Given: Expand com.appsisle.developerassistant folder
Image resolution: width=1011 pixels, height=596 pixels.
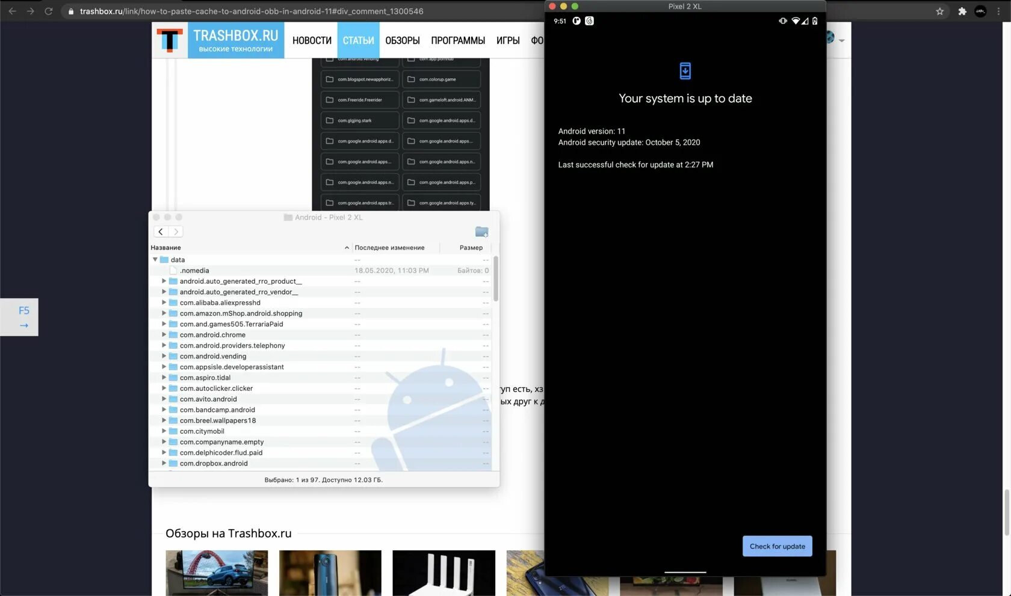Looking at the screenshot, I should point(164,367).
